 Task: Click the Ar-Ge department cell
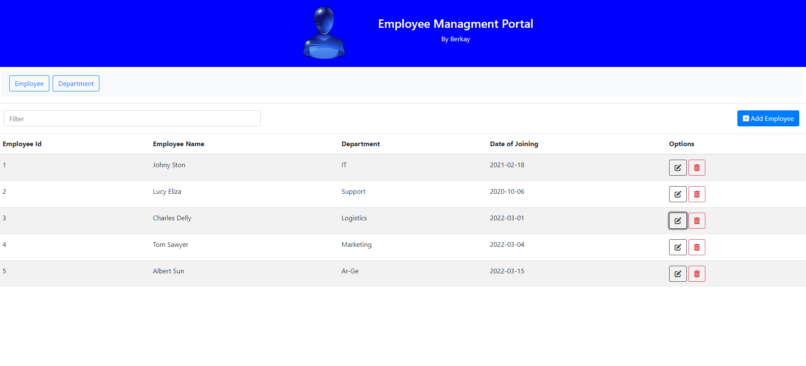[350, 271]
